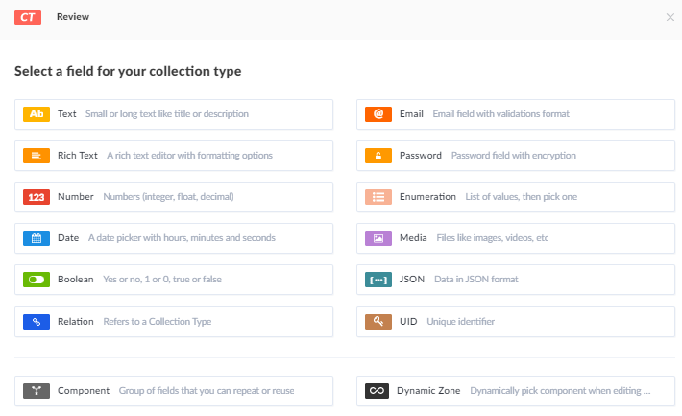Select the blue Relation link icon

pos(37,322)
